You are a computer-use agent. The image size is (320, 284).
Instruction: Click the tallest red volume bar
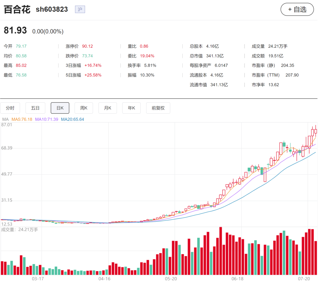coord(221,251)
